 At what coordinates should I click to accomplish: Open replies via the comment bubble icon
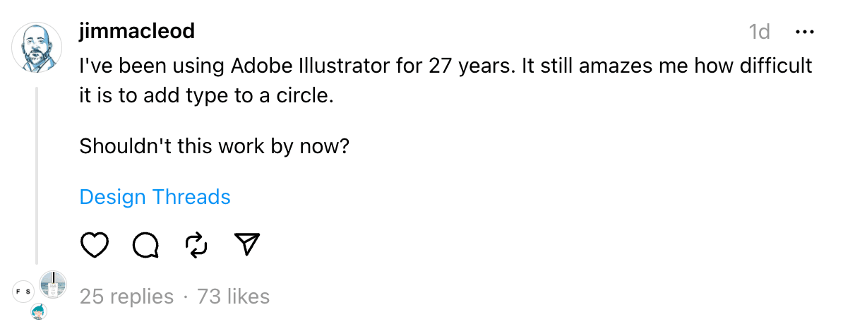pos(145,244)
